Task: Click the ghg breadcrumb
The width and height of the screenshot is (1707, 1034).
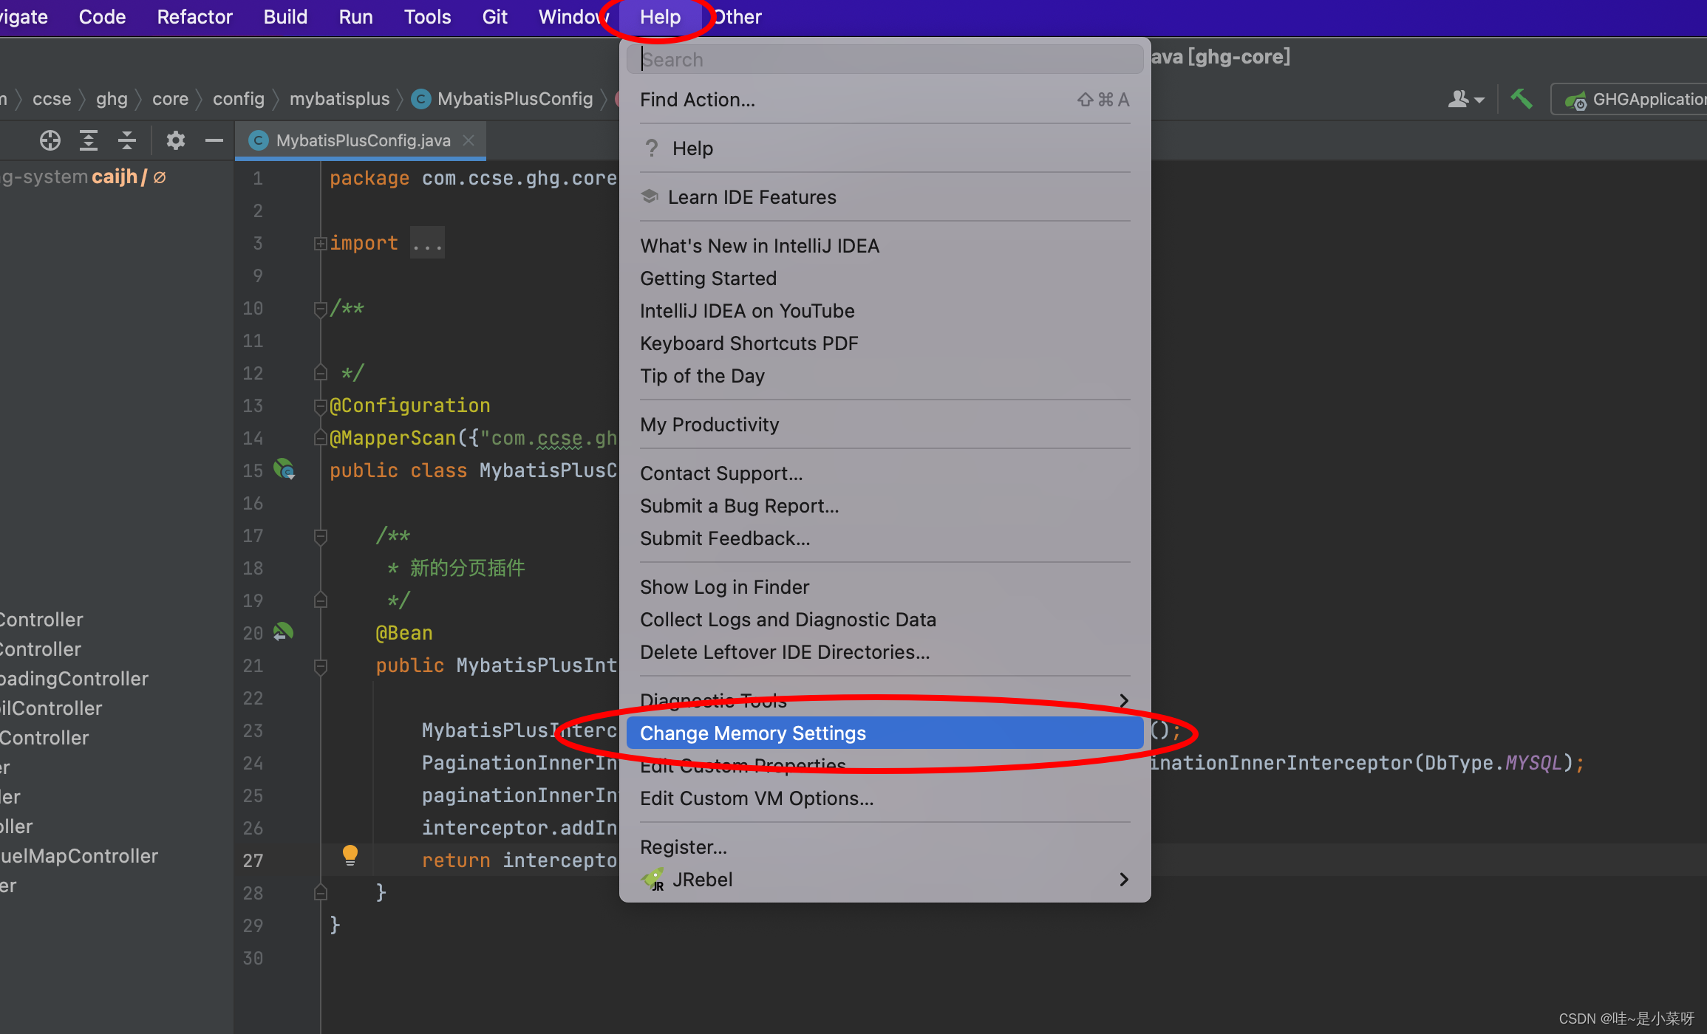Action: pos(112,98)
